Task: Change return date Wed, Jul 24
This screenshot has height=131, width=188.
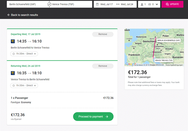Action: 127,4
